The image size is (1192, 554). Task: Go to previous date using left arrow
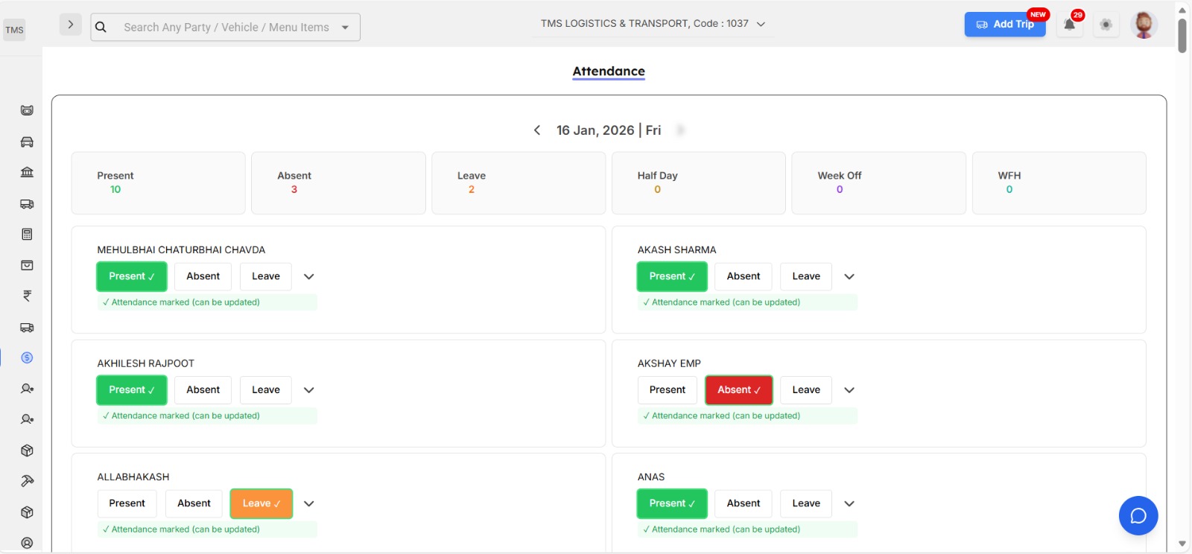click(537, 130)
